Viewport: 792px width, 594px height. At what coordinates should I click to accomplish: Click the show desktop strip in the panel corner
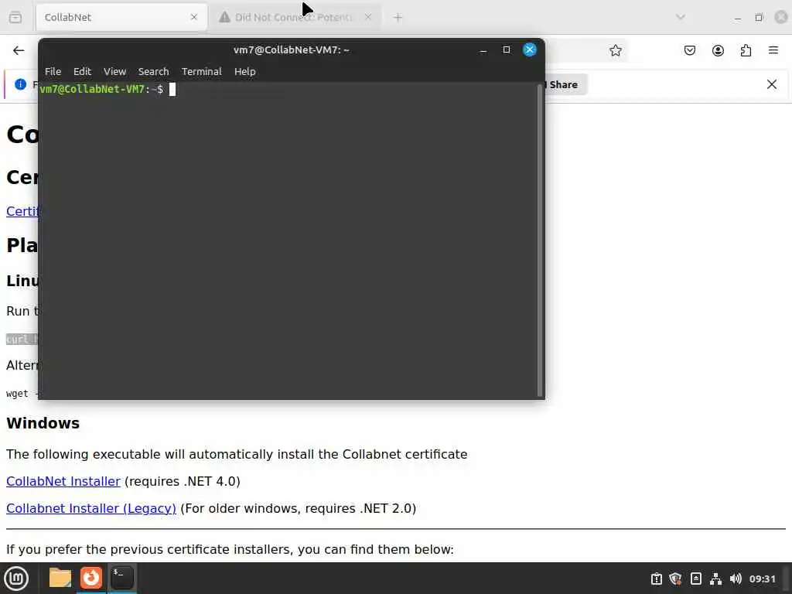pyautogui.click(x=786, y=579)
